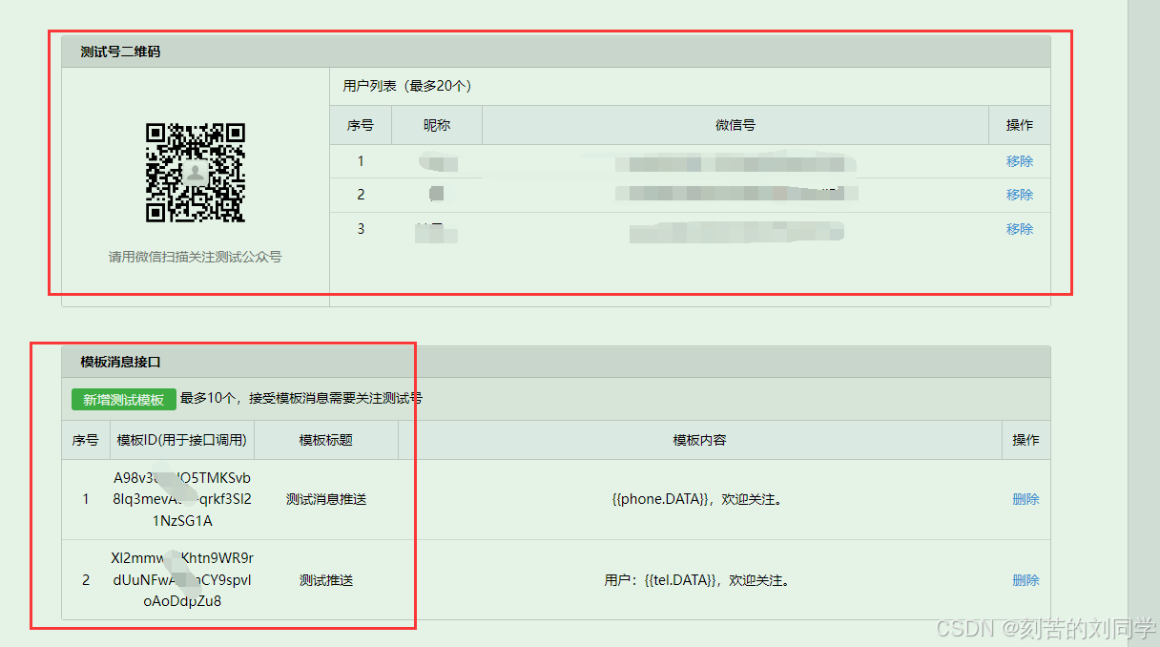Click the 用户列表（最多20个）label
Image resolution: width=1160 pixels, height=647 pixels.
pos(407,86)
